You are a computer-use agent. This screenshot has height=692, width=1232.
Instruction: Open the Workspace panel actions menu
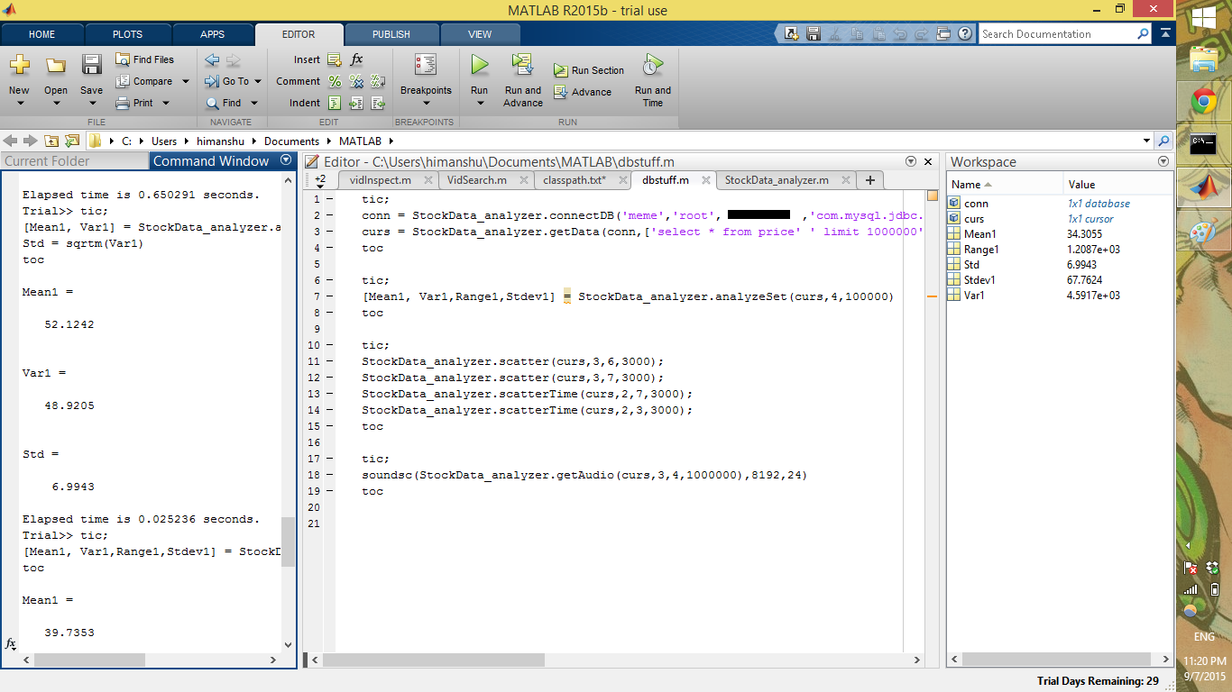tap(1163, 161)
